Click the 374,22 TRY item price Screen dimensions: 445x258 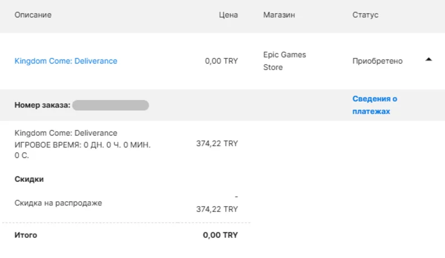click(217, 143)
